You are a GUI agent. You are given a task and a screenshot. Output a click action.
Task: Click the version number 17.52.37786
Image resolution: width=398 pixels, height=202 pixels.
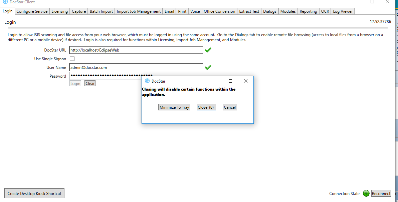click(x=380, y=22)
